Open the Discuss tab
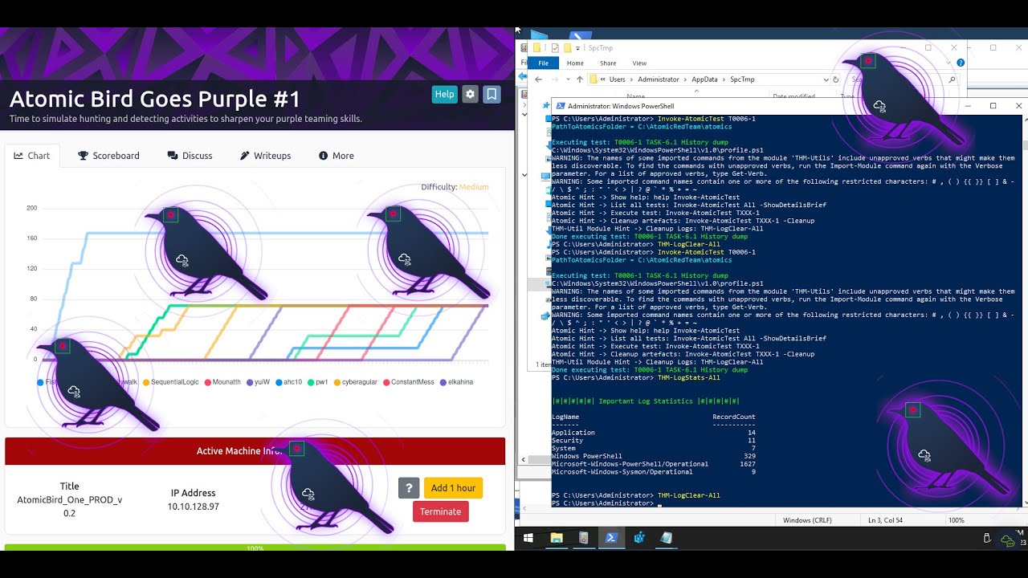The image size is (1028, 578). [190, 156]
